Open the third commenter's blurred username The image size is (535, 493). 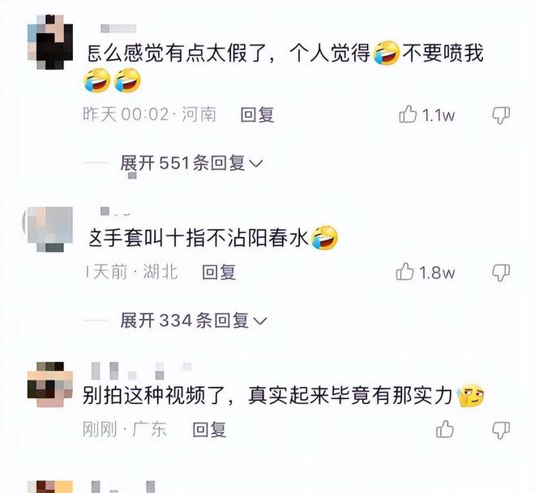tap(141, 371)
